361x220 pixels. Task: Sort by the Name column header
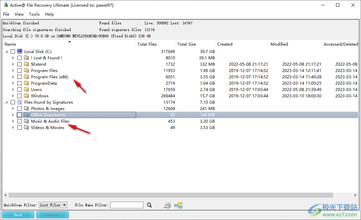[69, 44]
